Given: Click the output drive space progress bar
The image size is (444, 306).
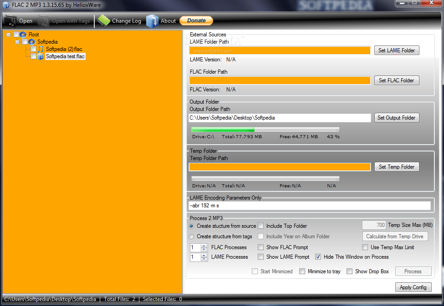Looking at the screenshot, I should click(x=265, y=130).
